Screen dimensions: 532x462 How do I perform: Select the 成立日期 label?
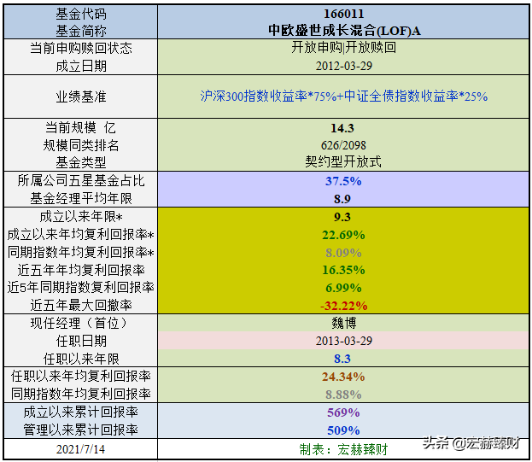pyautogui.click(x=81, y=66)
